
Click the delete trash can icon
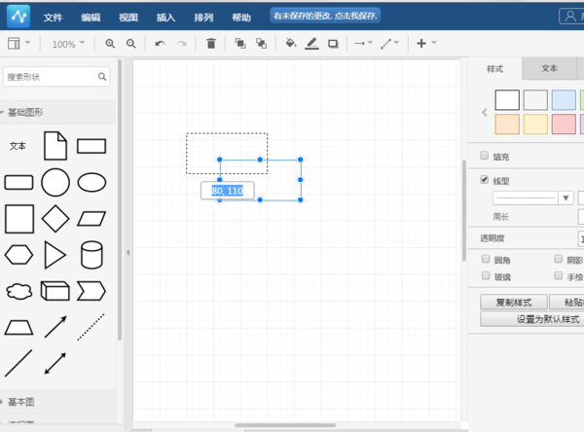coord(211,44)
